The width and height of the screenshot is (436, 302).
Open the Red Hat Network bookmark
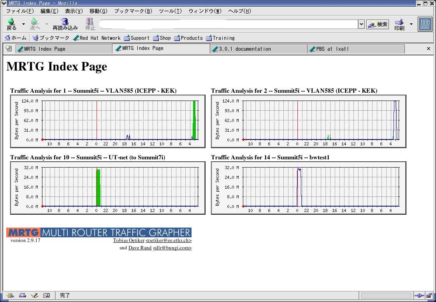tap(97, 38)
